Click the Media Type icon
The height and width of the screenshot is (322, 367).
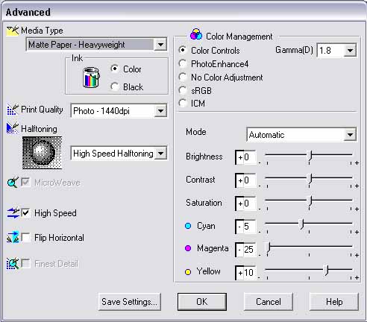tap(13, 31)
